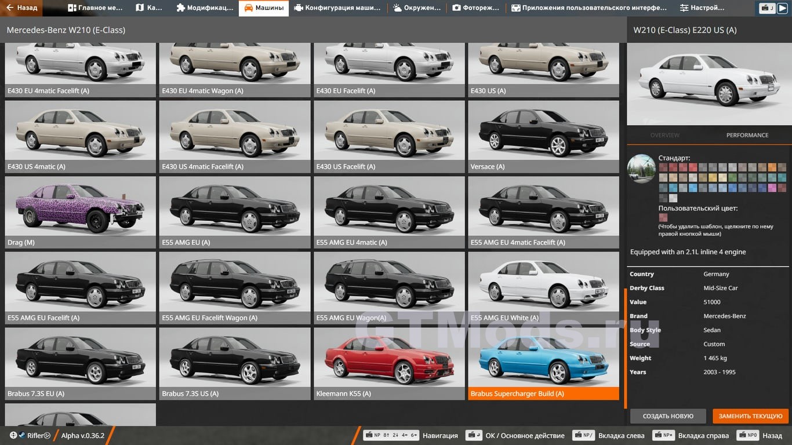Click the Навигация numpad key hint
Screen dimensions: 792x445
(x=410, y=435)
